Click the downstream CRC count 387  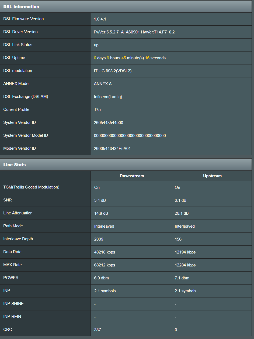coord(98,330)
